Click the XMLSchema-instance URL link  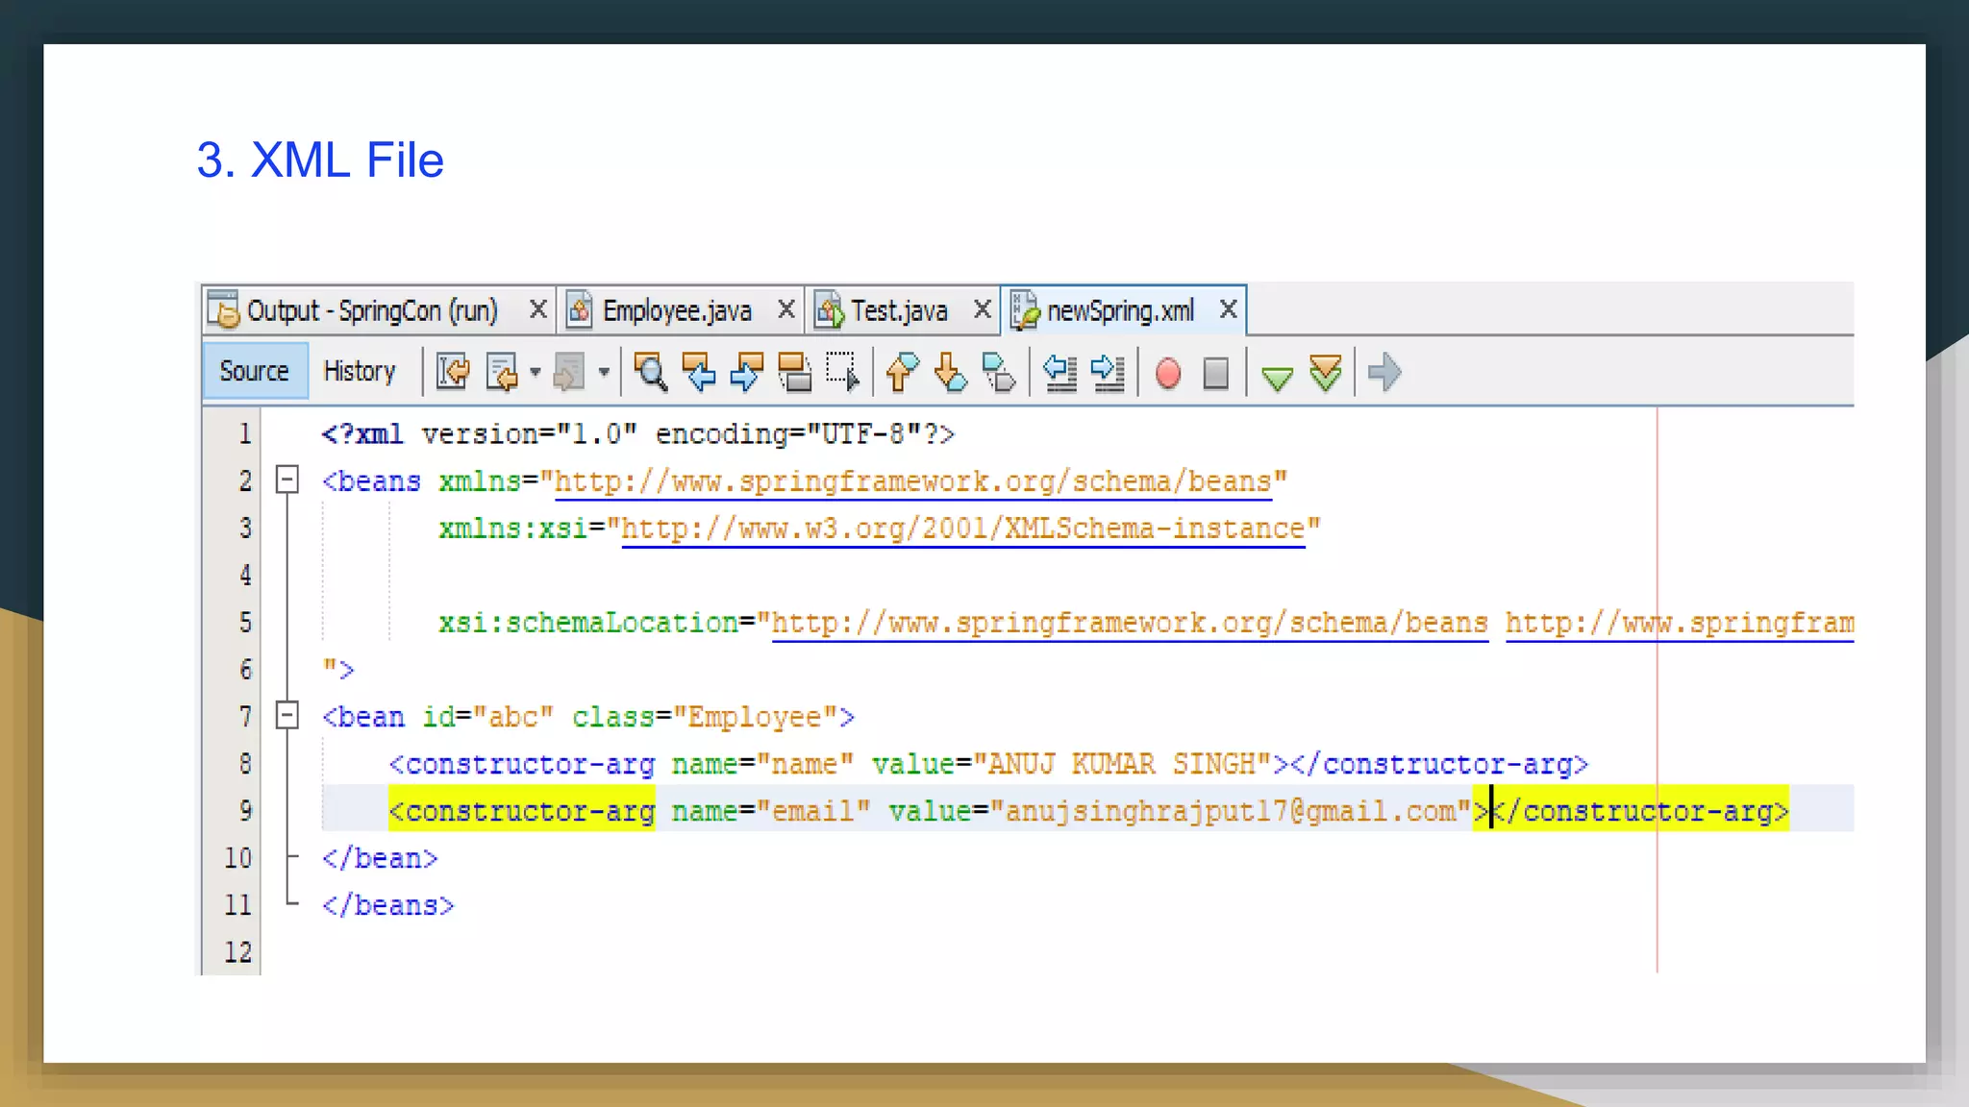click(x=963, y=529)
